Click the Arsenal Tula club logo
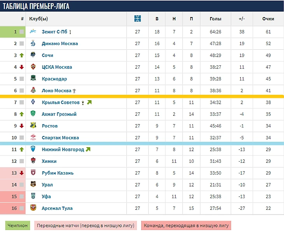The width and height of the screenshot is (284, 232). click(33, 208)
